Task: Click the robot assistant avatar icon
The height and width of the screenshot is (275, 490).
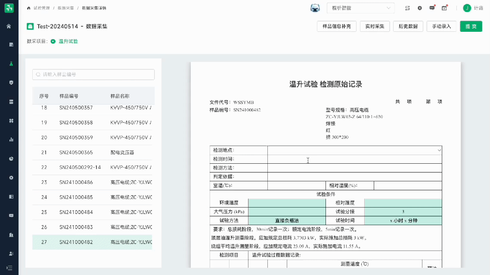Action: click(x=315, y=8)
